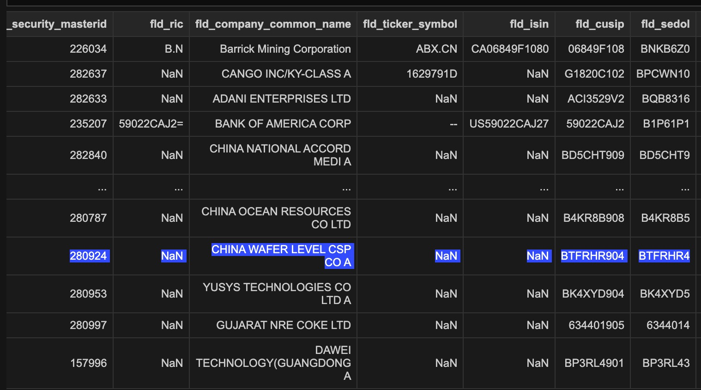Screen dimensions: 701x390
Task: Click highlighted cusip BTFRHR904
Action: (x=592, y=256)
